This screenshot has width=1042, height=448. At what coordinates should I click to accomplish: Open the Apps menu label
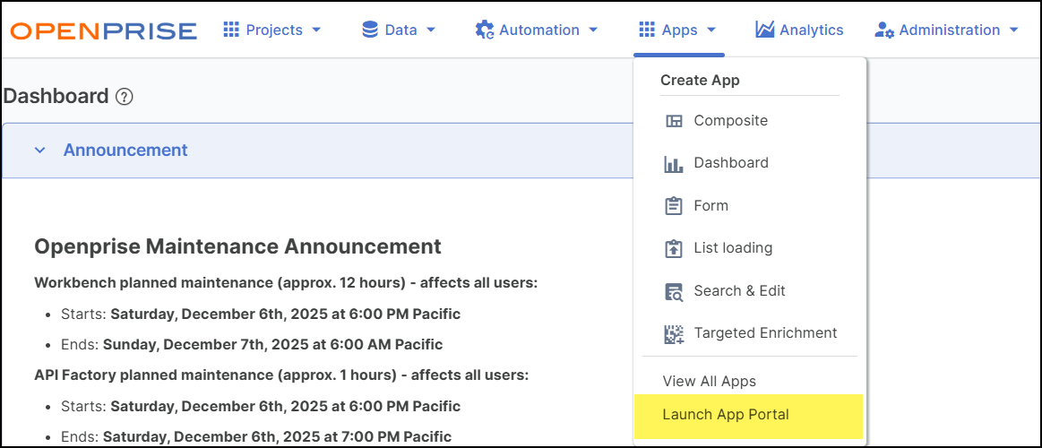[x=680, y=30]
